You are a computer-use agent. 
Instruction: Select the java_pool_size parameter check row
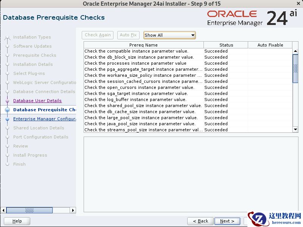[x=188, y=124]
